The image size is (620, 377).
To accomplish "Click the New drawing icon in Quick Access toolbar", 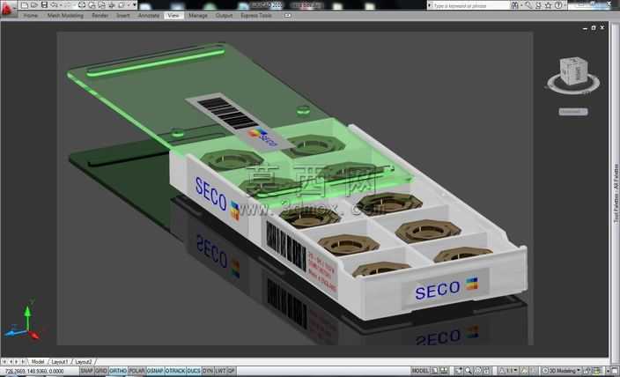I will (24, 5).
